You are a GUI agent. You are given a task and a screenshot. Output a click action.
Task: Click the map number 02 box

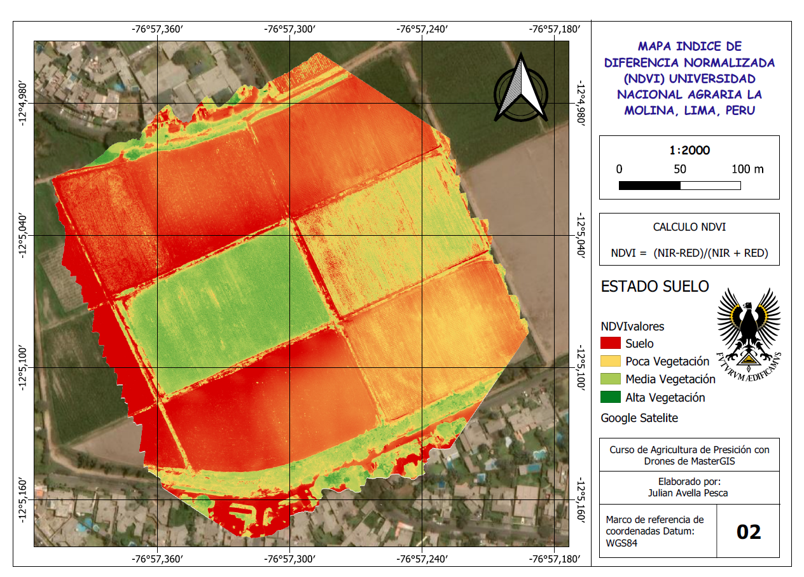pos(748,531)
